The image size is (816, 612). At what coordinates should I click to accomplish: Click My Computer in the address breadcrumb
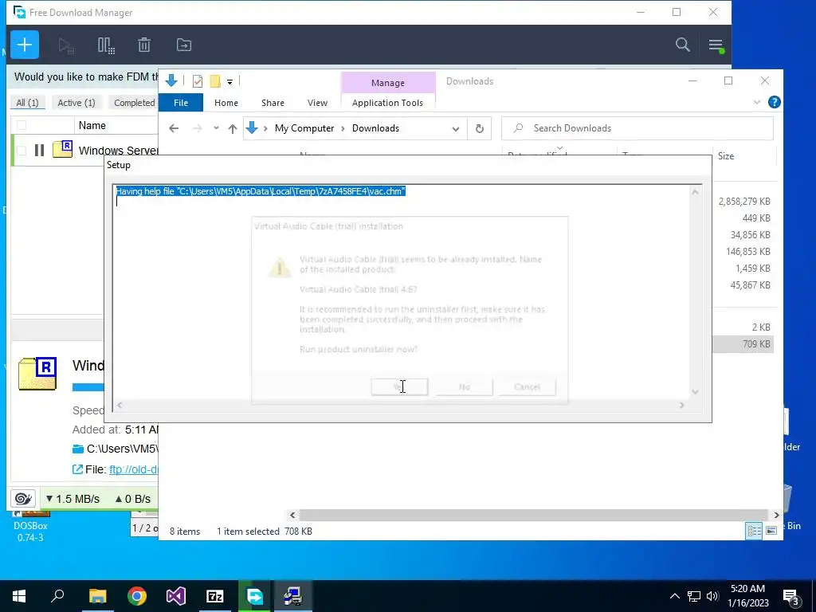[304, 128]
